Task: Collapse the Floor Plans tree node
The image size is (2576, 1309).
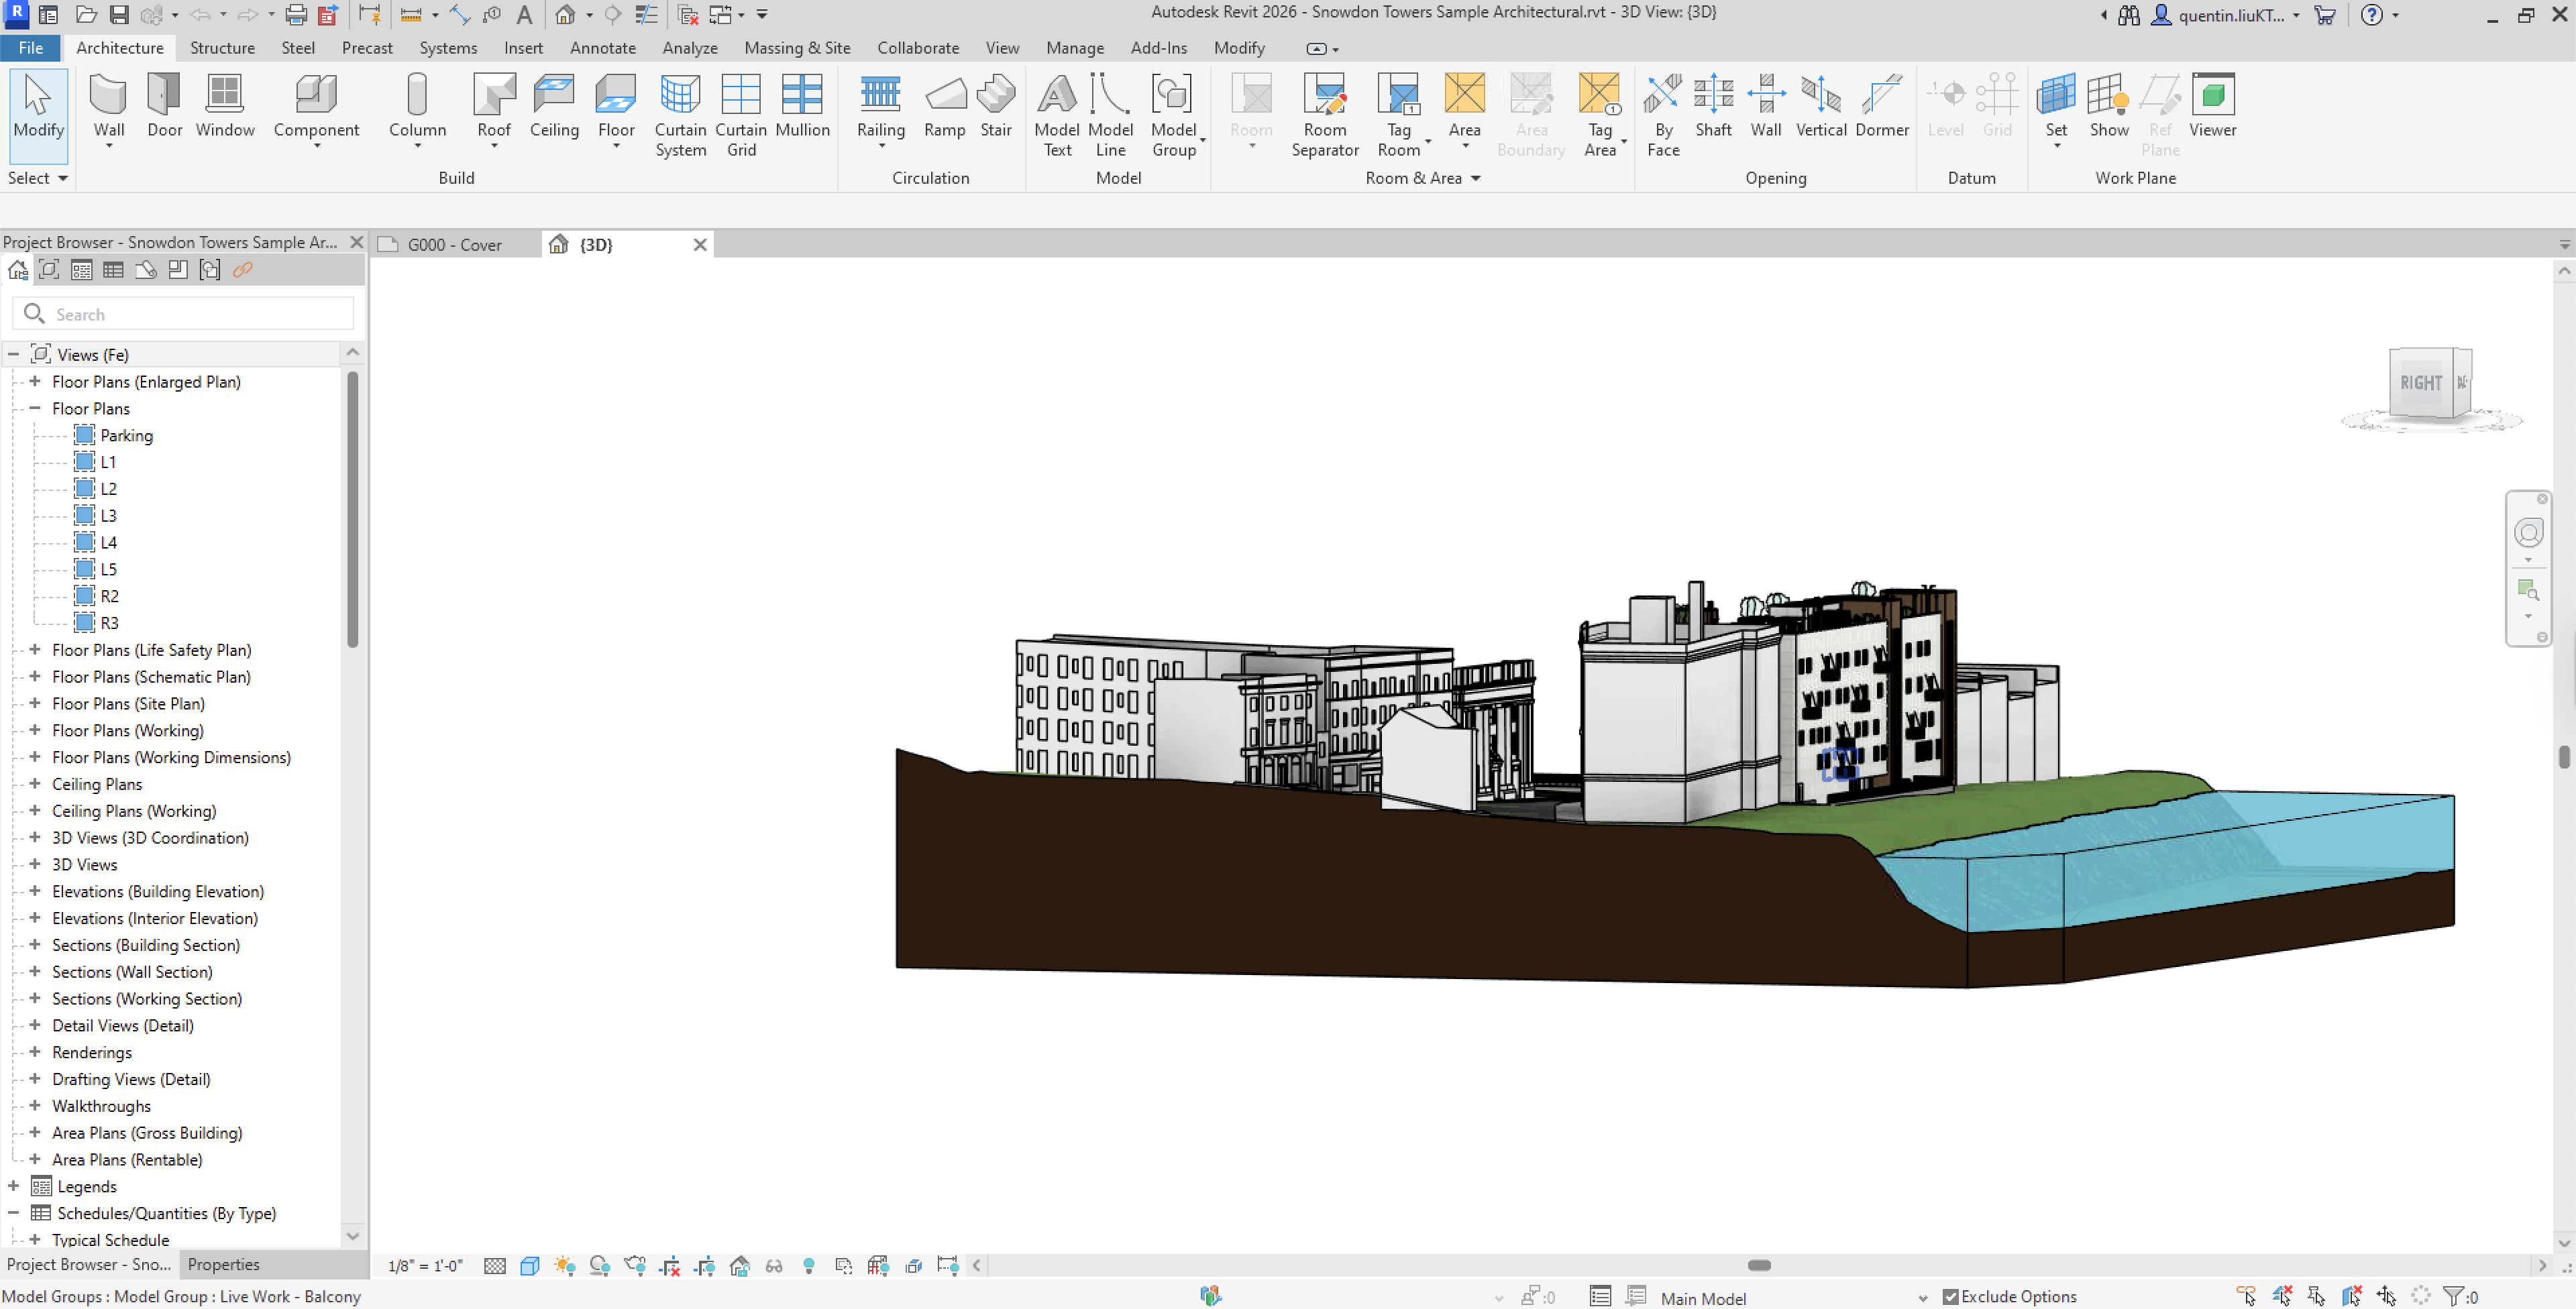Action: (35, 408)
